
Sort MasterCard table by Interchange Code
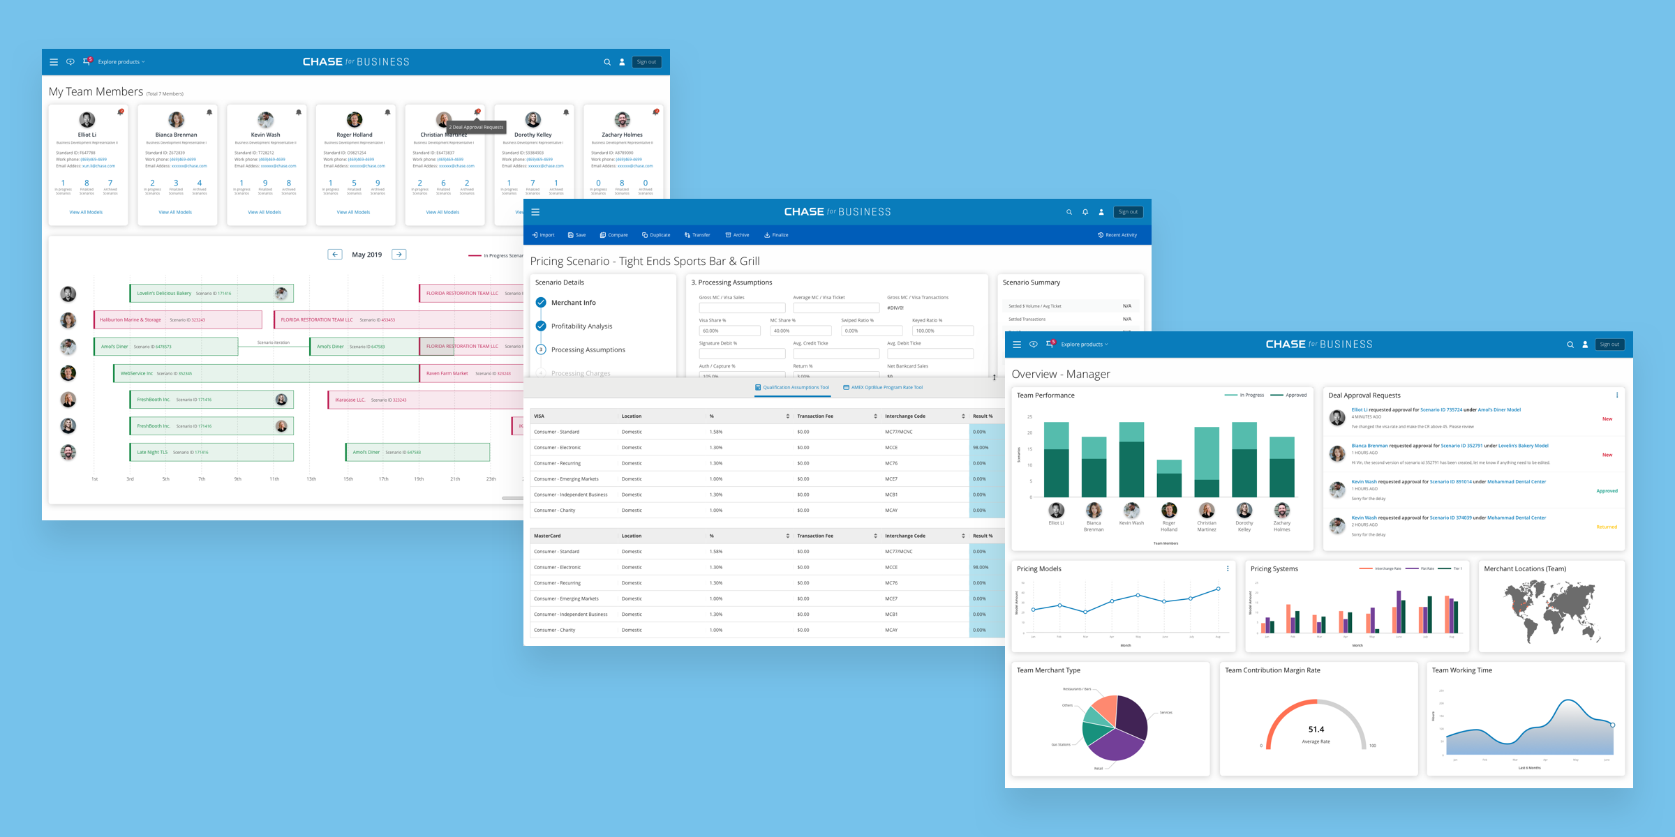[963, 536]
